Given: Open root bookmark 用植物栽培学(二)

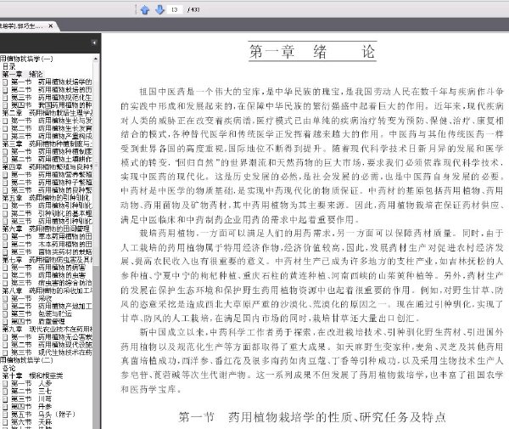Looking at the screenshot, I should point(26,360).
